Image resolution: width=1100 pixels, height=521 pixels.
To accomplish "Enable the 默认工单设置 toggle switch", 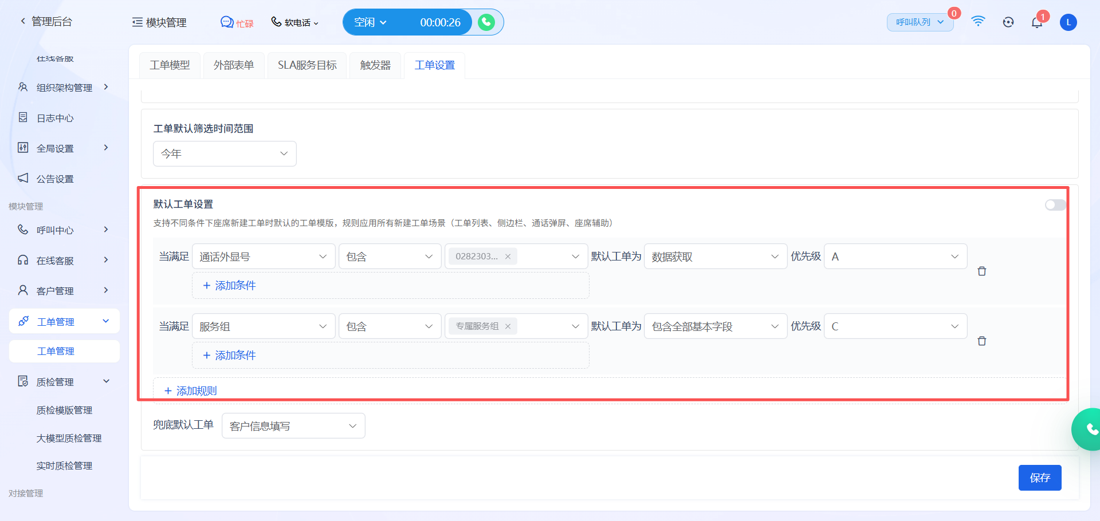I will pos(1055,205).
